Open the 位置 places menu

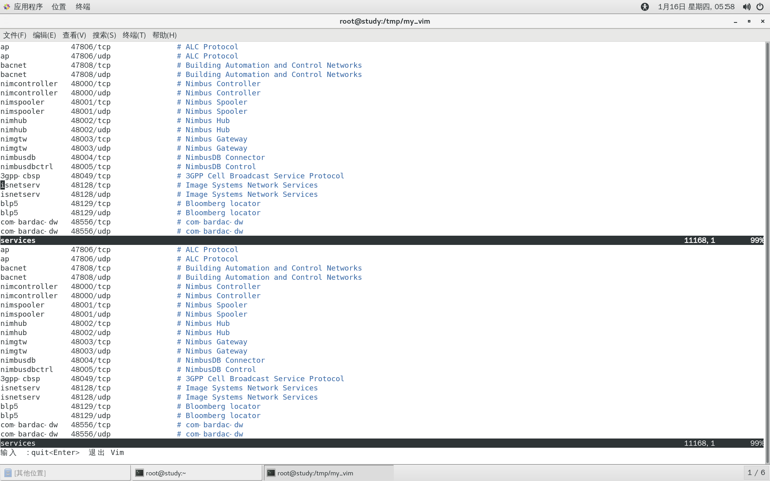click(59, 7)
